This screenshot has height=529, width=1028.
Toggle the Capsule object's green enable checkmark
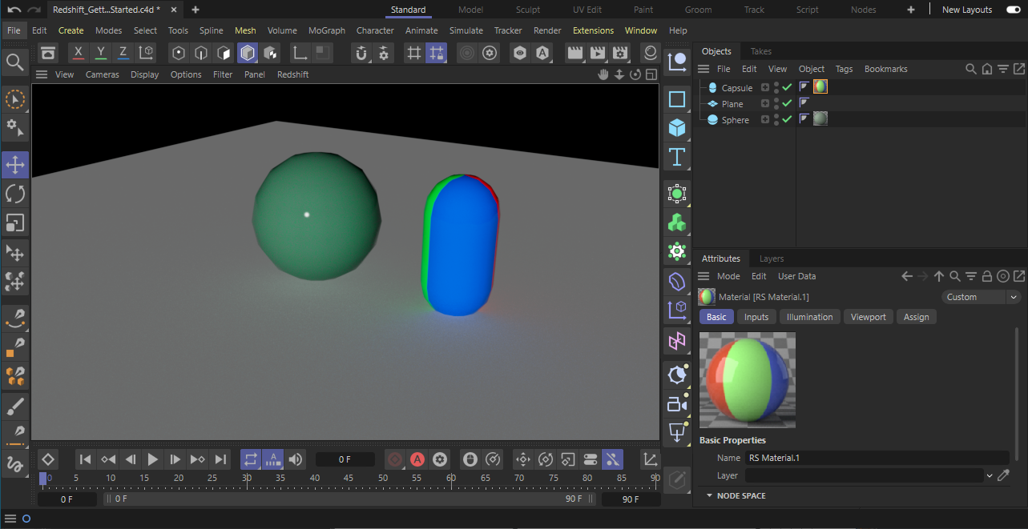coord(787,88)
